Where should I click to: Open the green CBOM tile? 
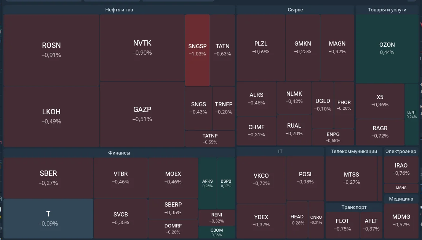[217, 232]
